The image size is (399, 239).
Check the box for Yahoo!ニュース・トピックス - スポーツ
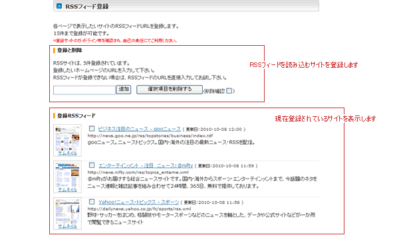click(92, 202)
